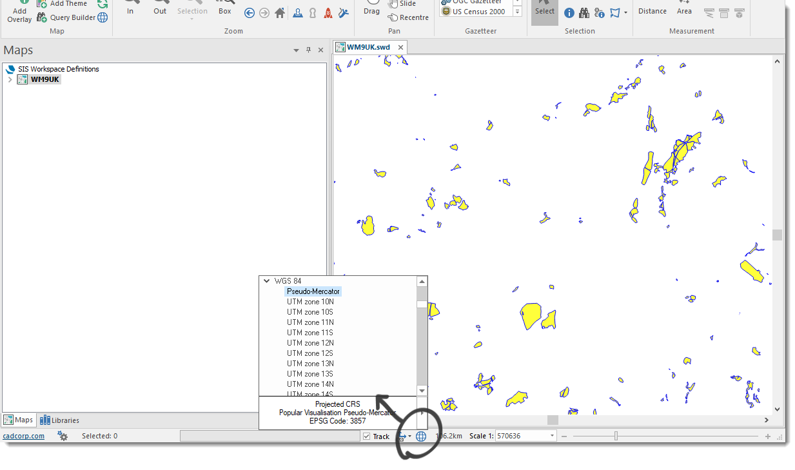Choose UTM zone 12N from CRS list
The image size is (795, 470).
310,343
